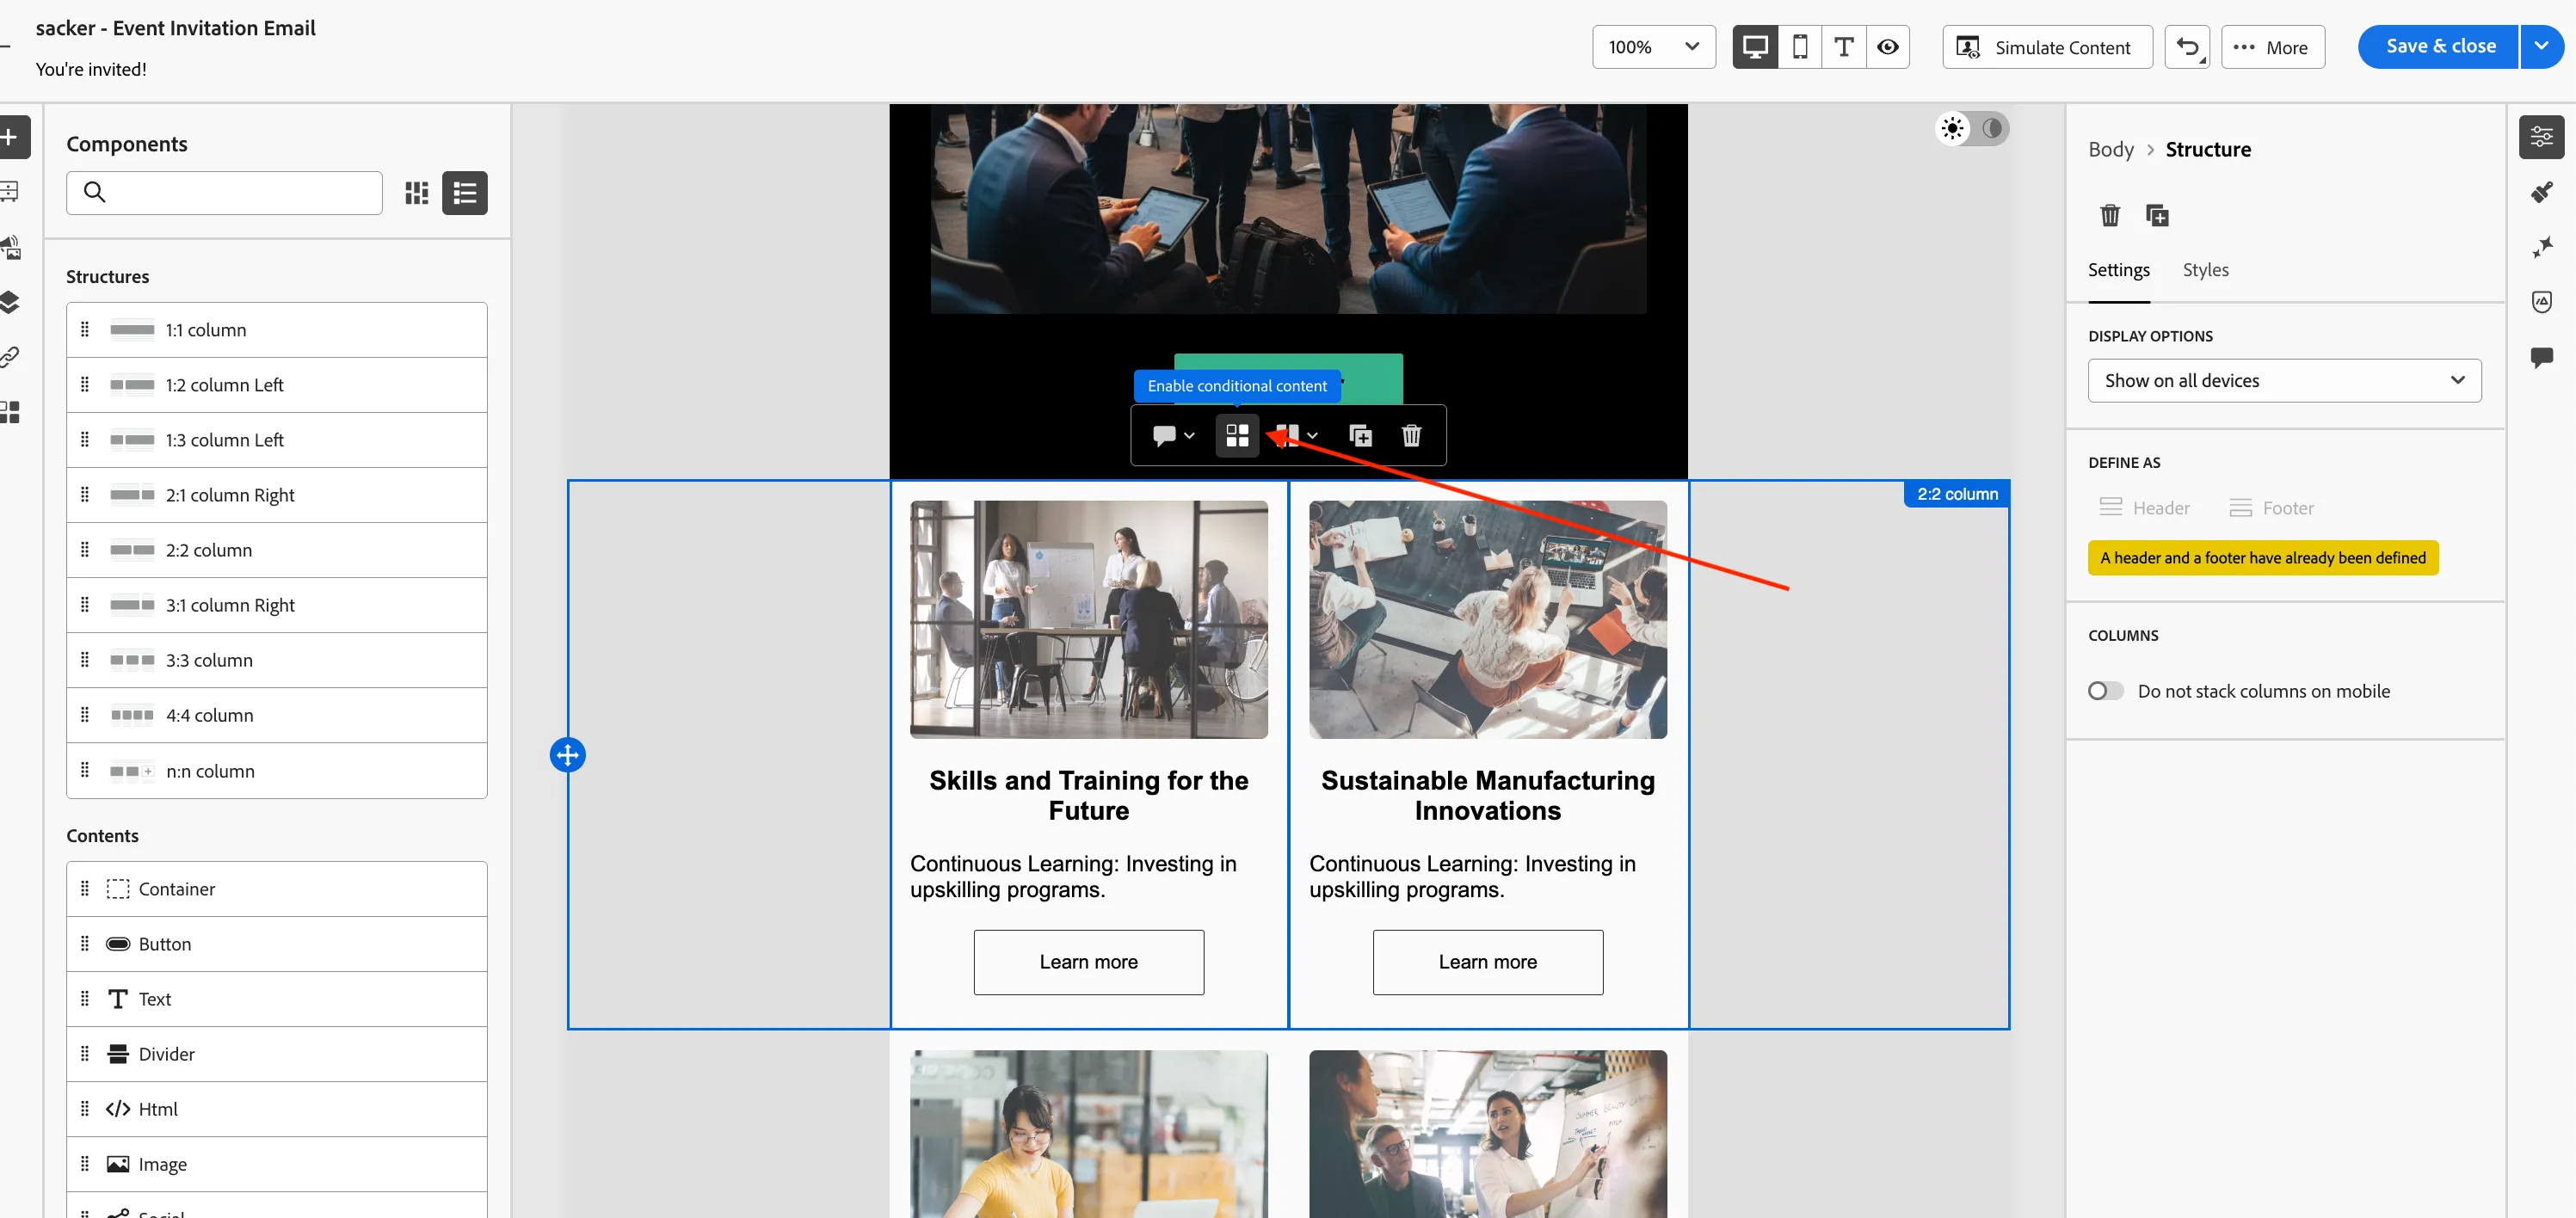
Task: Select the 2:2 column structure
Action: click(276, 550)
